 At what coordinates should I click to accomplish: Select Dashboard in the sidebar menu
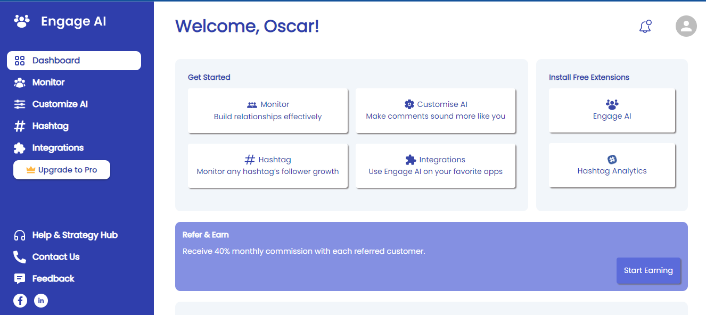coord(74,61)
